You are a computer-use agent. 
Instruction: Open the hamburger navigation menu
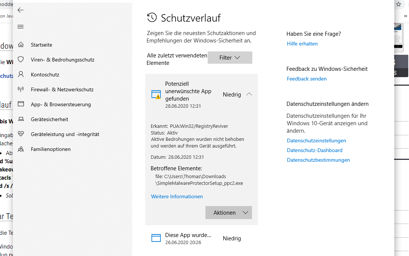(20, 27)
